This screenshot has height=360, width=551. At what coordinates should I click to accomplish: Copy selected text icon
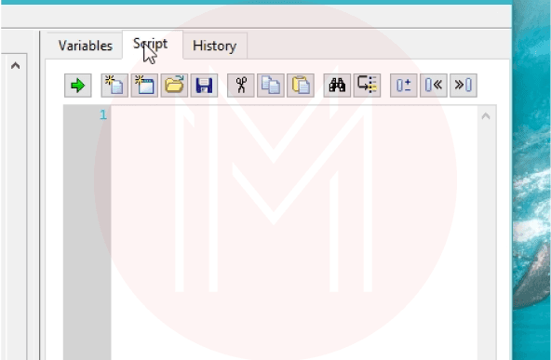point(271,86)
